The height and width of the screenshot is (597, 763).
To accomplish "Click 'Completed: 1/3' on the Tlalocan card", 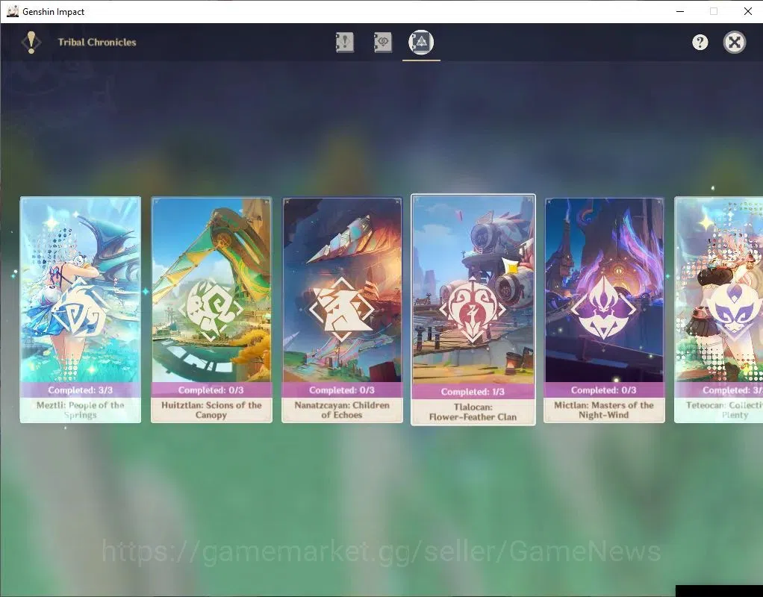I will pos(473,392).
